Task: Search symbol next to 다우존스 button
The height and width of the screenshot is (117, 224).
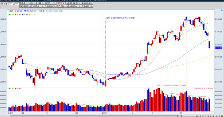Action: (30, 3)
